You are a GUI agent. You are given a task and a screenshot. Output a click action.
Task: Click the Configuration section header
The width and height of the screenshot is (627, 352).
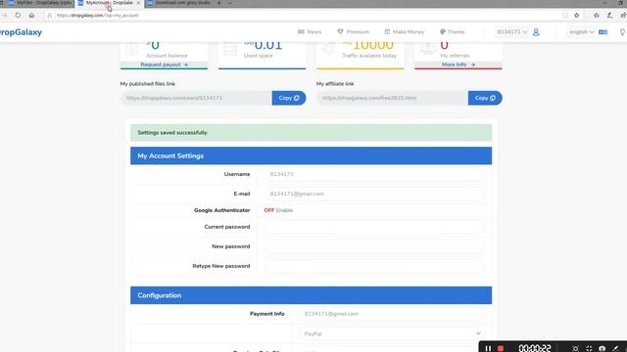(312, 295)
